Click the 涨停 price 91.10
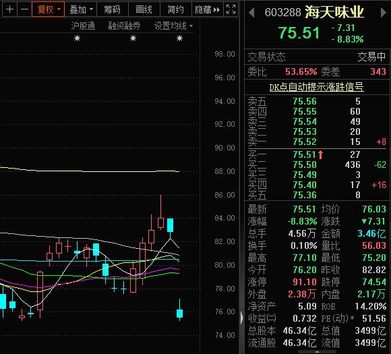 [305, 282]
